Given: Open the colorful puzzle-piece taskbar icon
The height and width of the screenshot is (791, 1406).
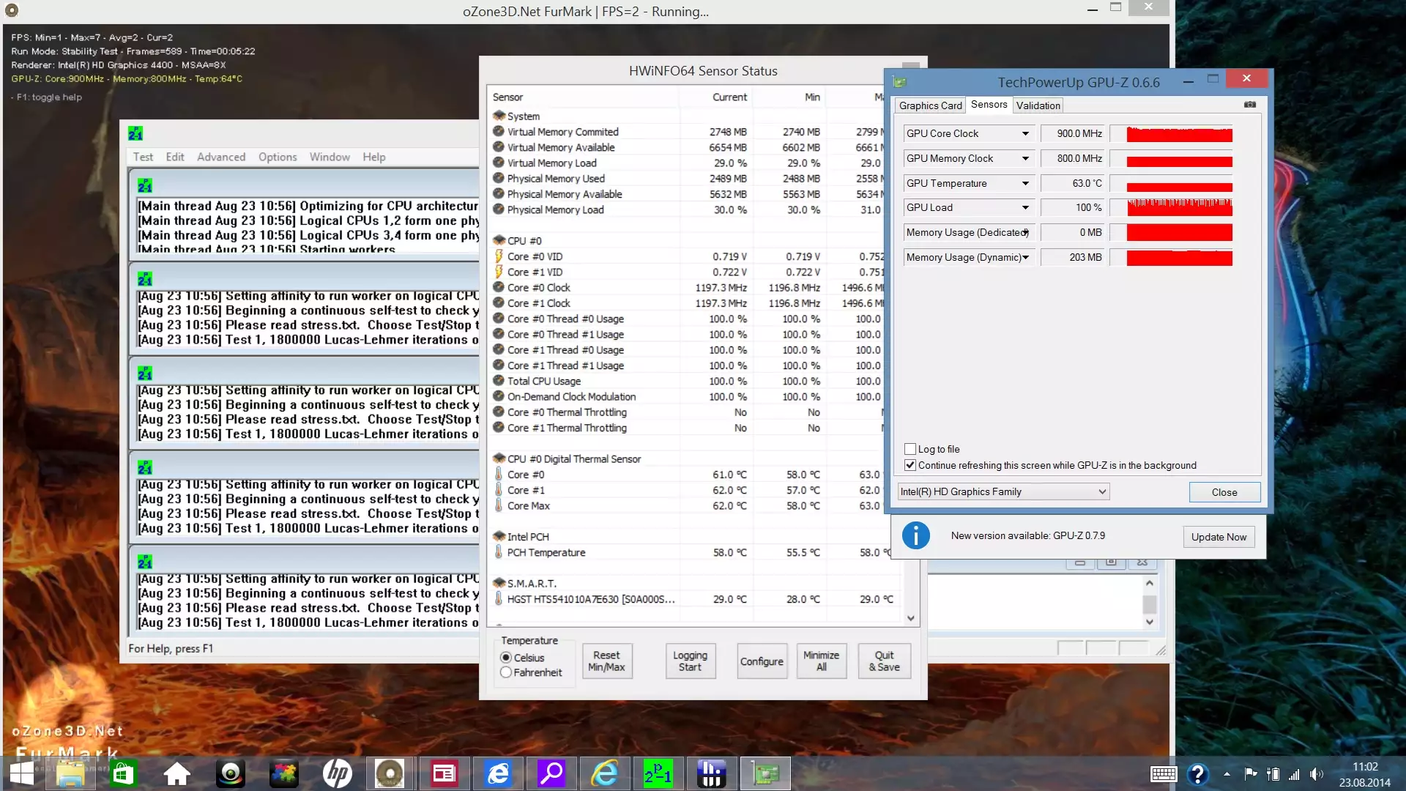Looking at the screenshot, I should (283, 773).
